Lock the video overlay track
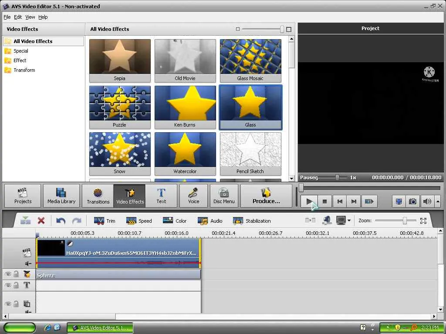This screenshot has width=446, height=334. pos(16,304)
